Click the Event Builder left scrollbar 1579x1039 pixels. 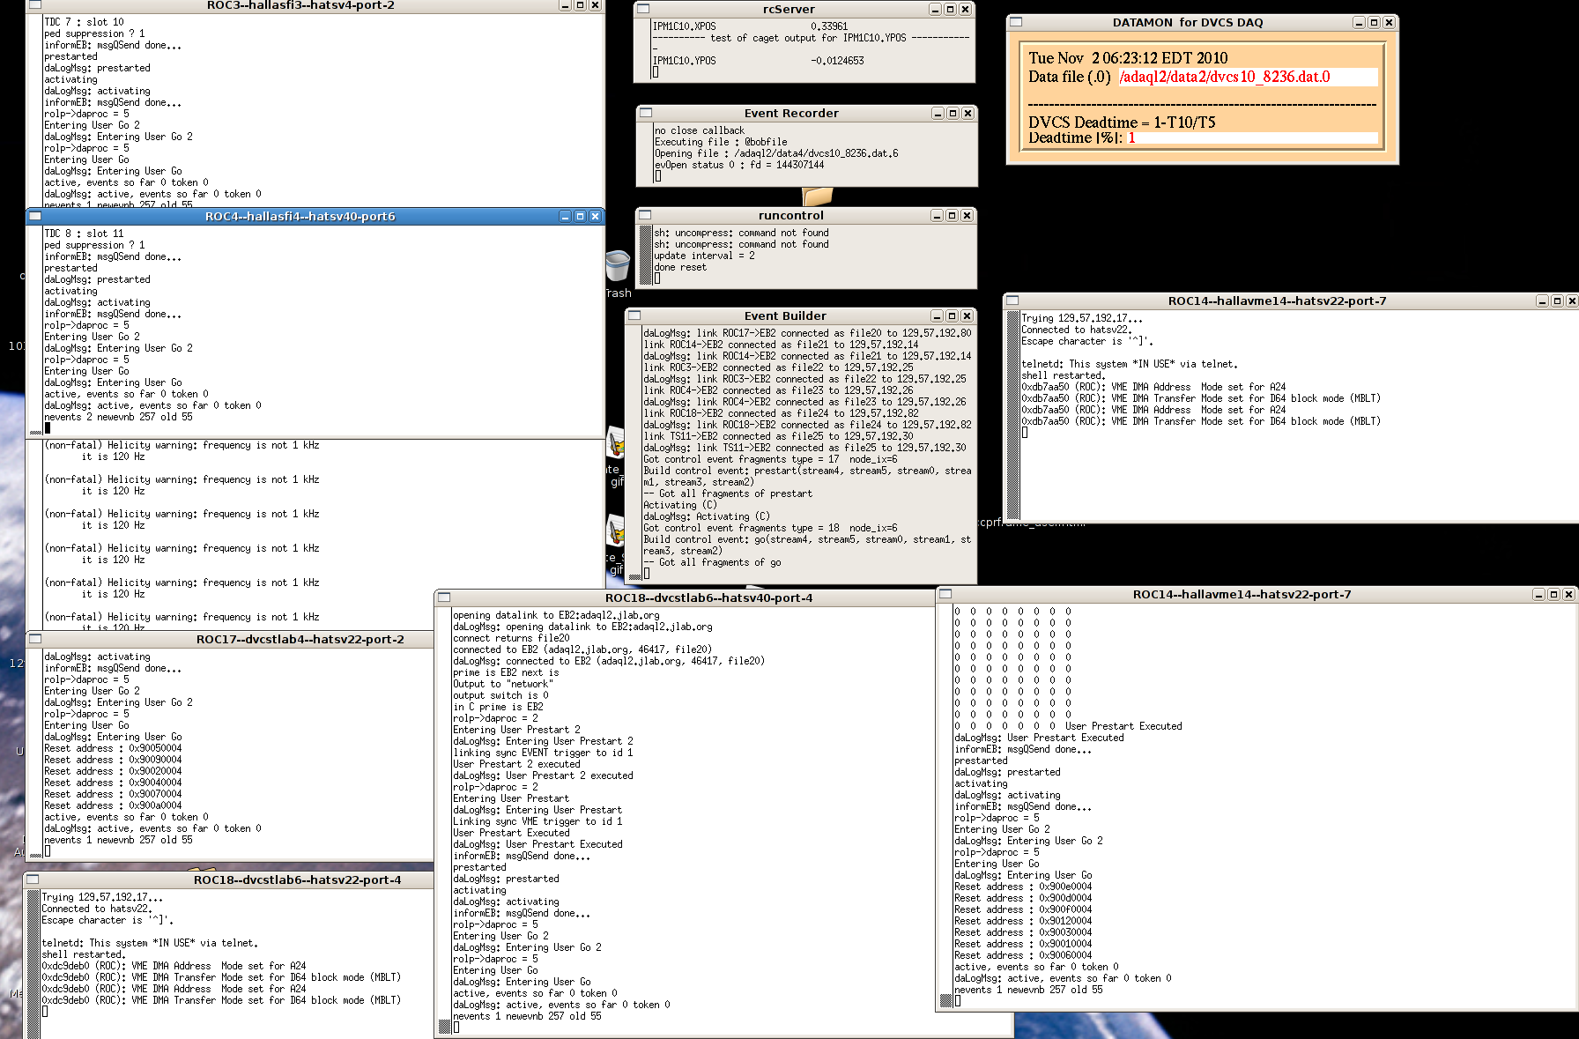coord(634,454)
